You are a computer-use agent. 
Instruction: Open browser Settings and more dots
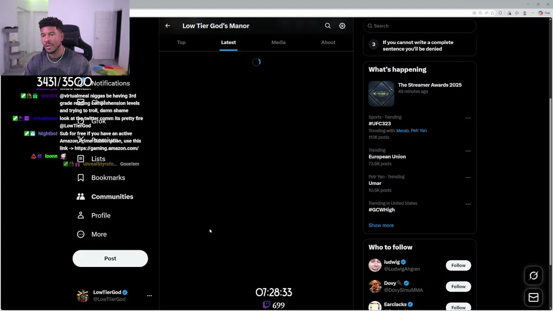532,13
